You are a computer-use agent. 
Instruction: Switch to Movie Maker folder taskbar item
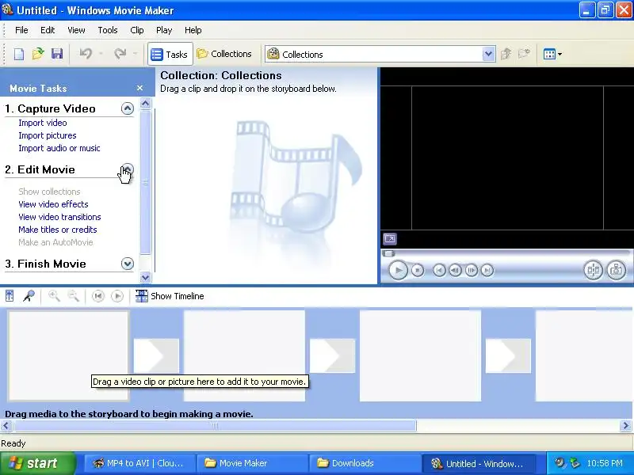coord(252,463)
